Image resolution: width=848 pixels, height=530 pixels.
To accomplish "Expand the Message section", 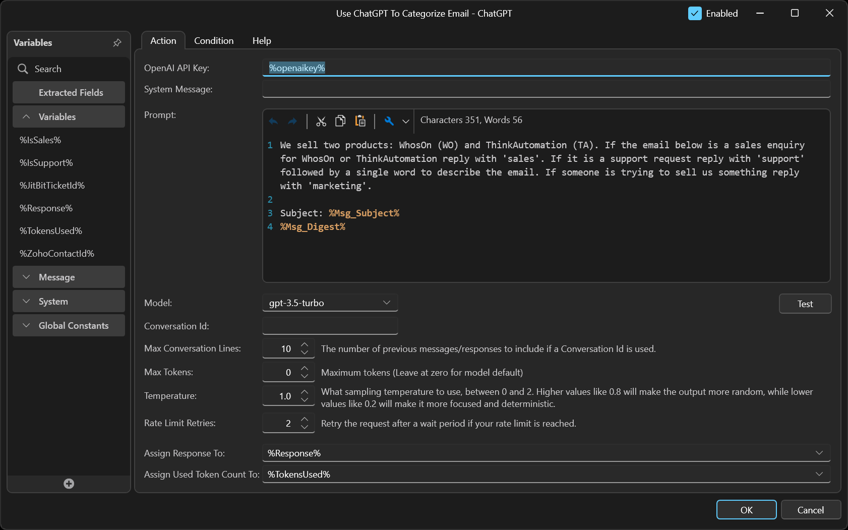I will click(x=69, y=277).
